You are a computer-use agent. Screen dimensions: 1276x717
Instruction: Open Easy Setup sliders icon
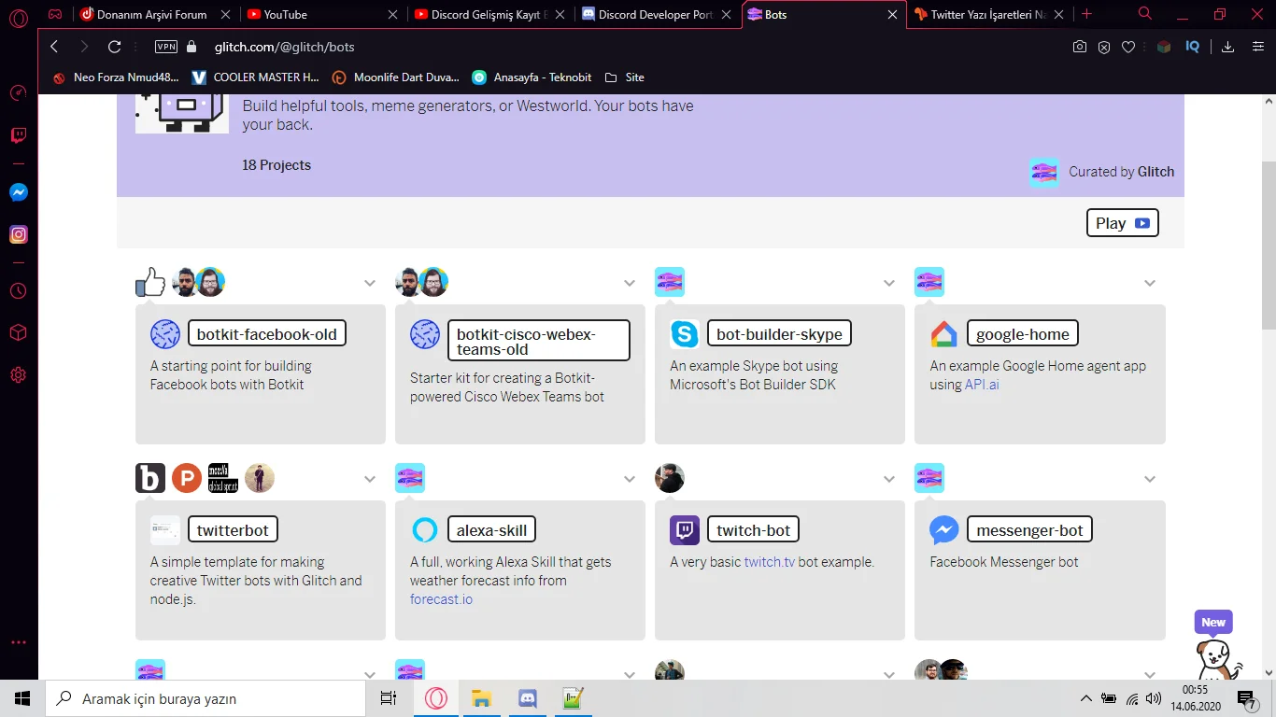(1256, 47)
